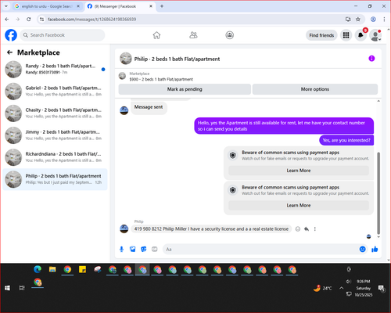Click the Mark as pending button
The height and width of the screenshot is (313, 391).
point(185,89)
